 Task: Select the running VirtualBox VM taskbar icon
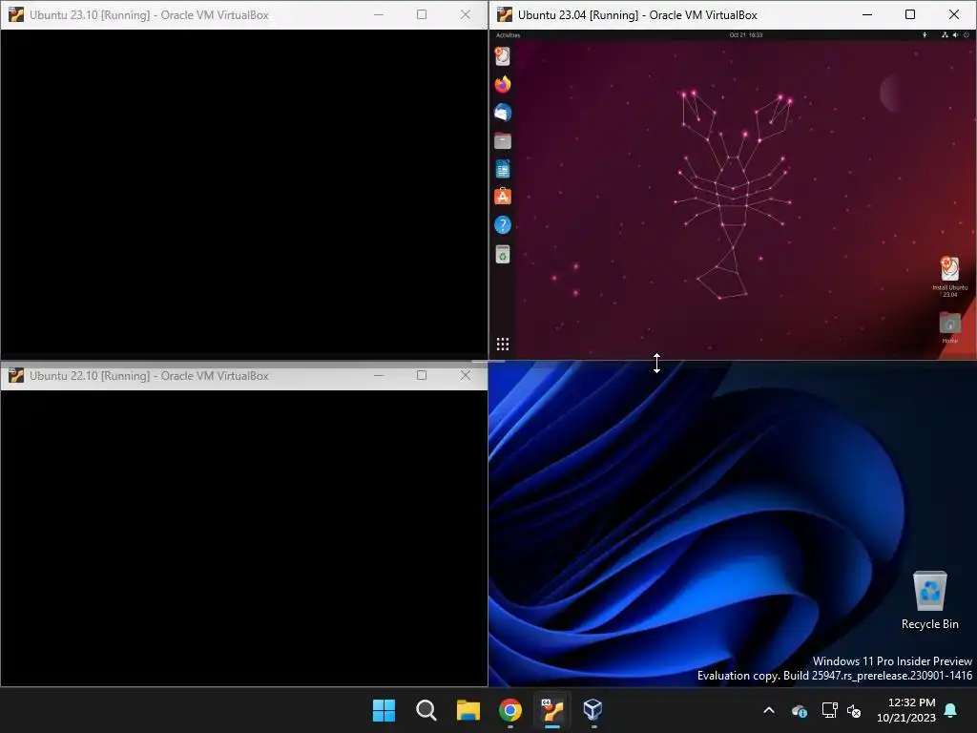[x=552, y=710]
